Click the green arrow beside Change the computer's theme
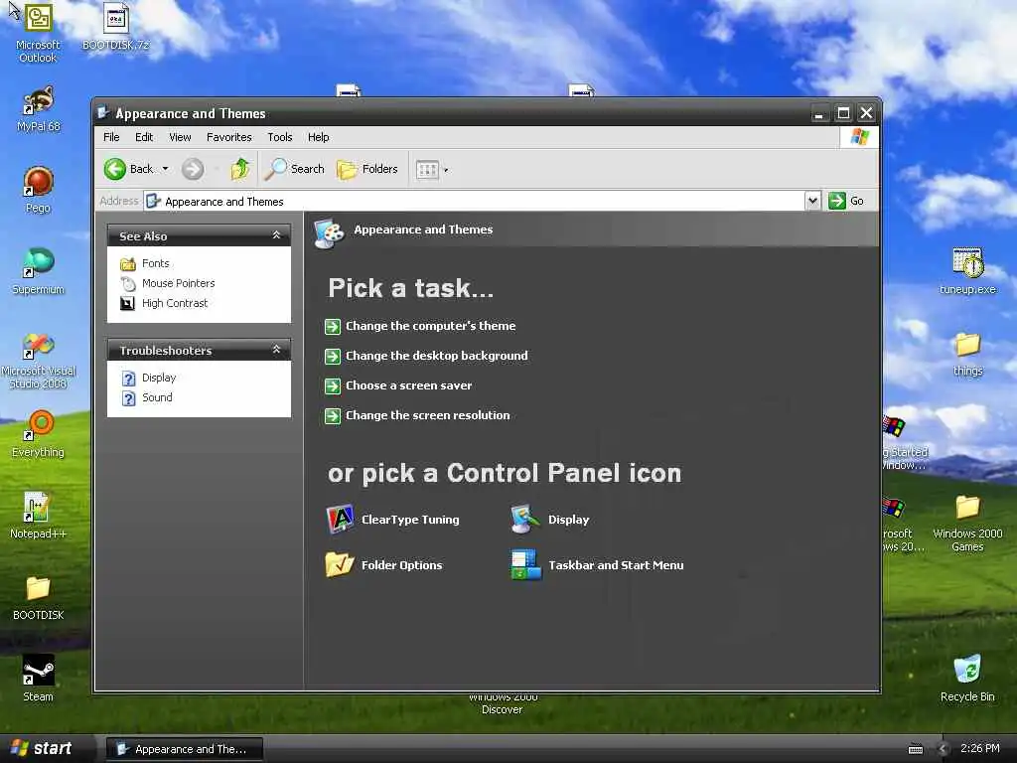 (x=332, y=326)
